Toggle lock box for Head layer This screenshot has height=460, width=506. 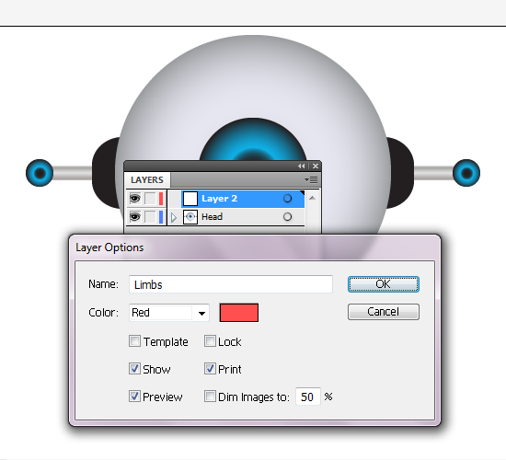[150, 216]
